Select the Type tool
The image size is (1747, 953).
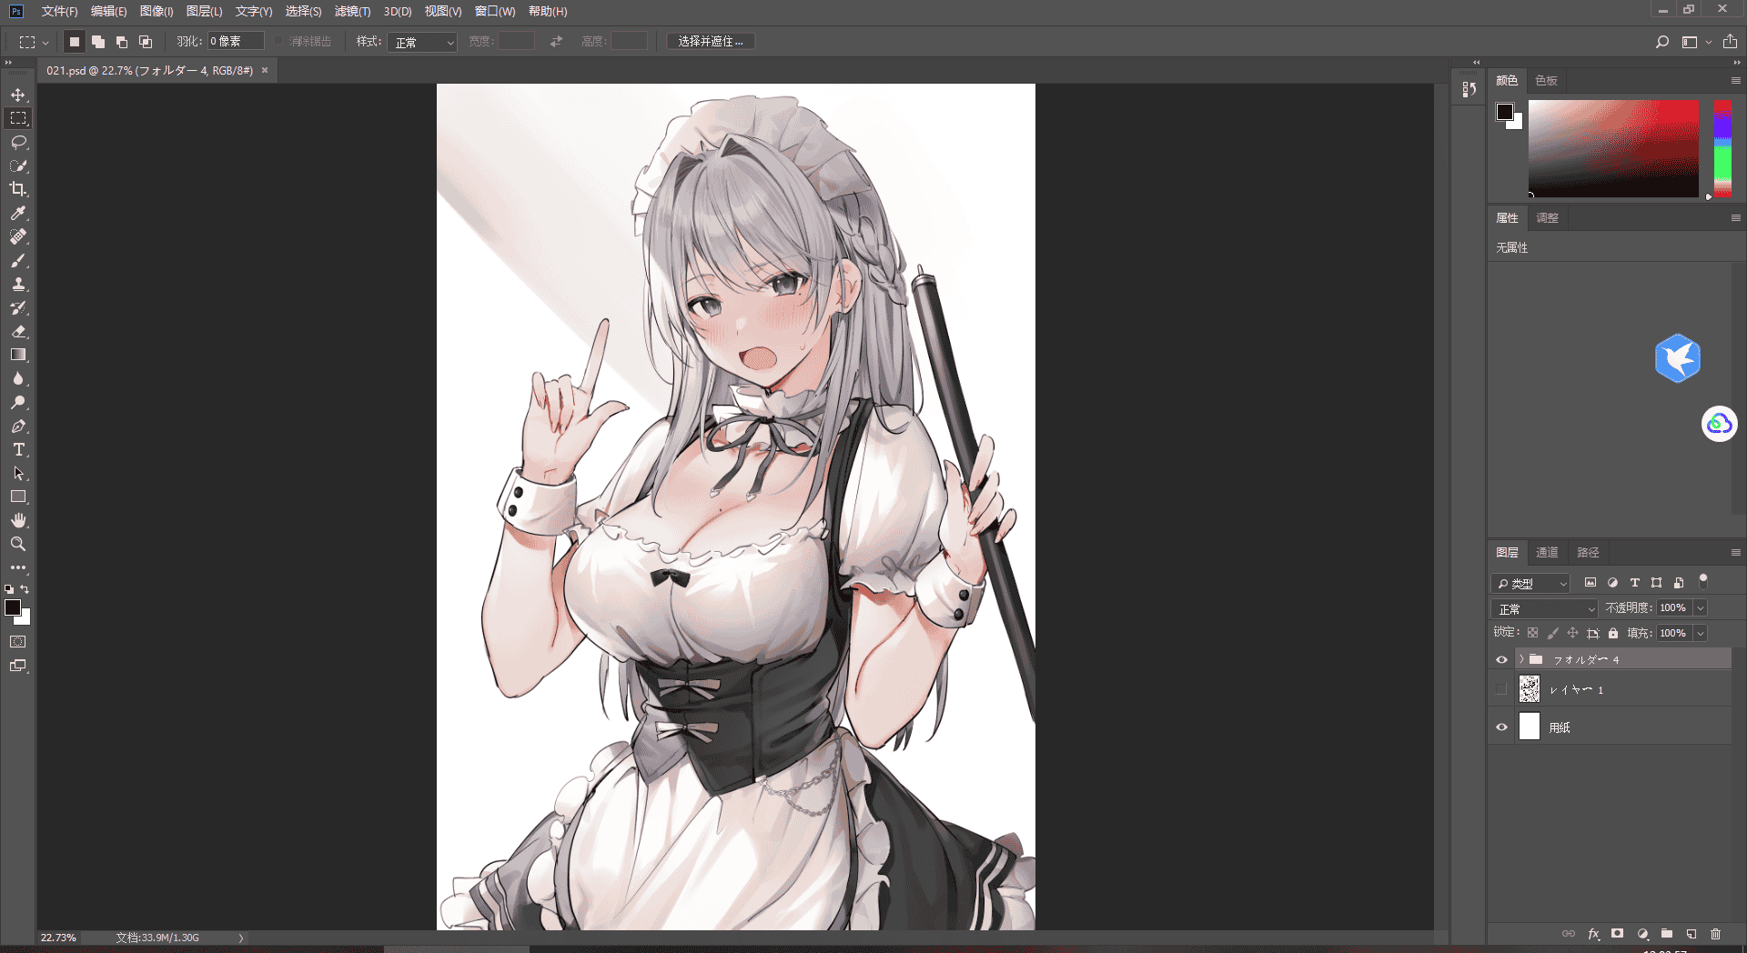[18, 449]
